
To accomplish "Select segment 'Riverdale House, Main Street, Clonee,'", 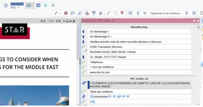I will [139, 52].
